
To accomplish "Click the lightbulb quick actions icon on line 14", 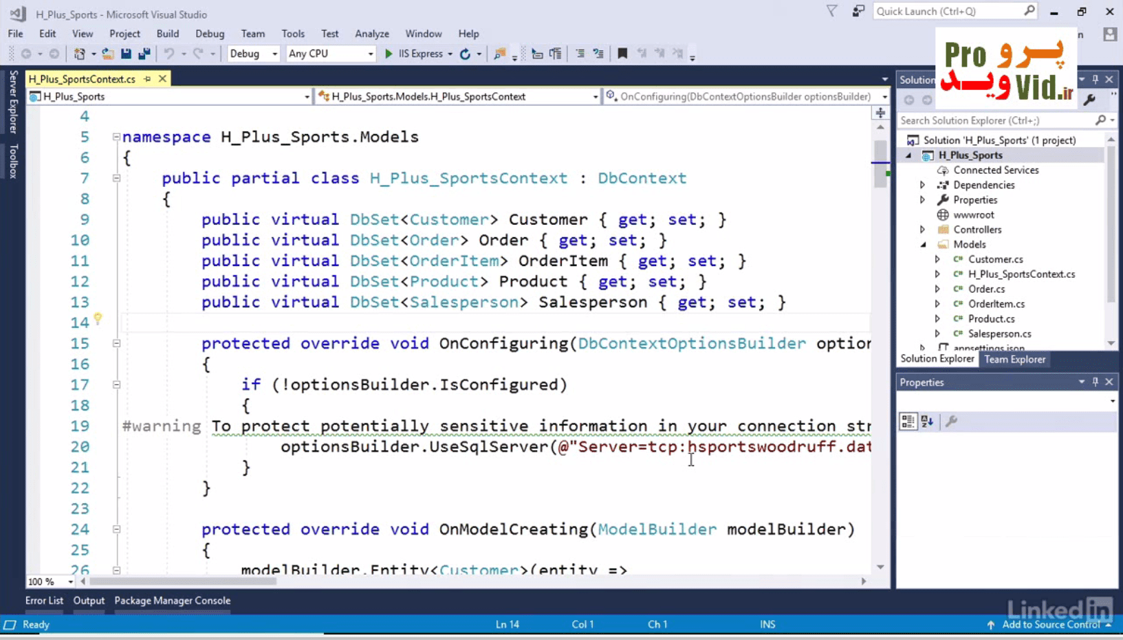I will tap(98, 318).
